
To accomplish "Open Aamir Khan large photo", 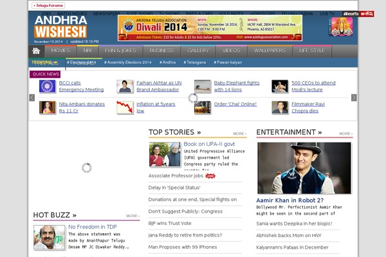I will [x=304, y=168].
